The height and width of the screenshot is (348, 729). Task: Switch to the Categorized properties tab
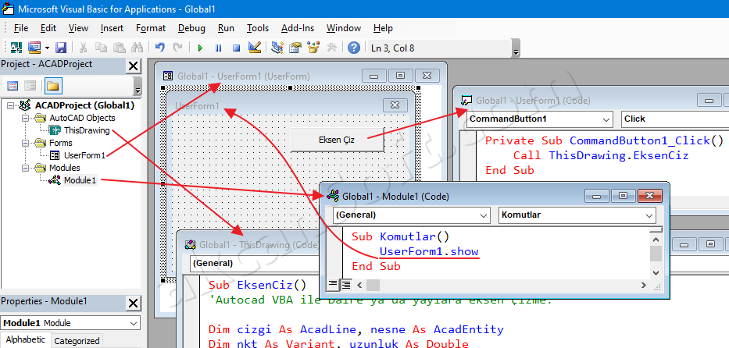[x=77, y=341]
